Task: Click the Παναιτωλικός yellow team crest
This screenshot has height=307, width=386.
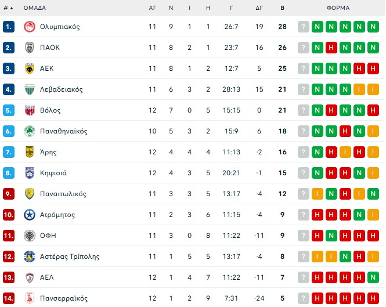Action: click(x=30, y=194)
